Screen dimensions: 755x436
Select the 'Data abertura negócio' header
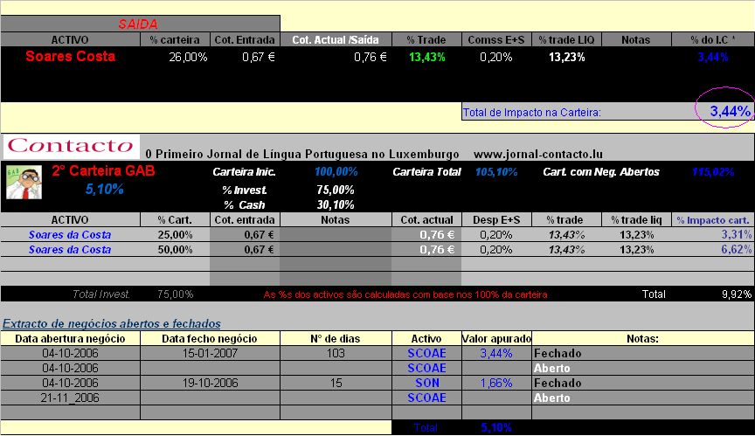pyautogui.click(x=70, y=339)
